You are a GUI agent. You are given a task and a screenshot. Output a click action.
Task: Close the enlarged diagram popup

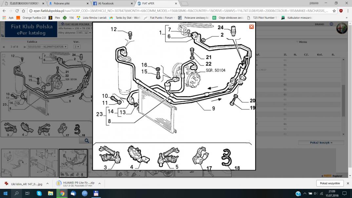click(251, 27)
